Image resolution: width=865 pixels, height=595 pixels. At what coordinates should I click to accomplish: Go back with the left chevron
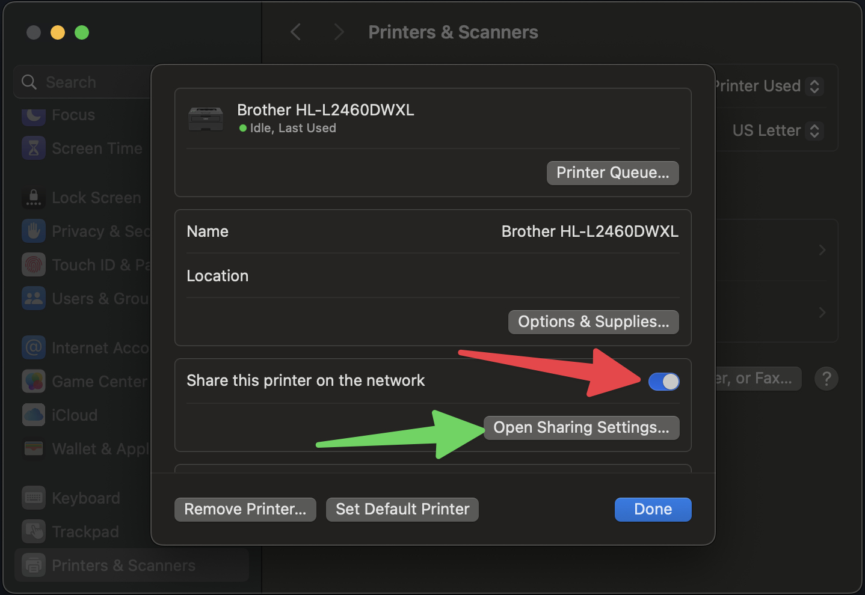coord(295,32)
